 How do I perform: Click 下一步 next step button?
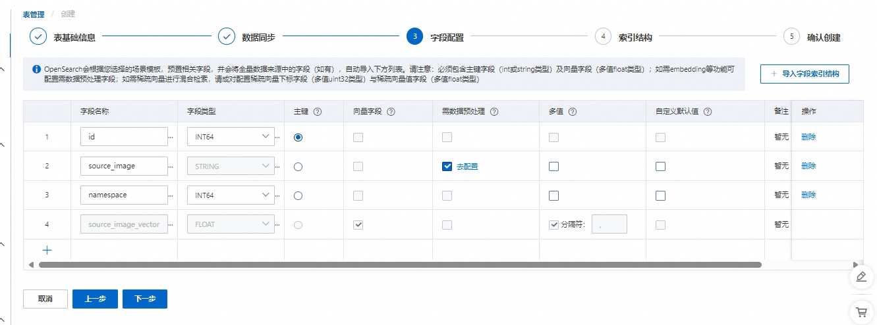(x=145, y=299)
